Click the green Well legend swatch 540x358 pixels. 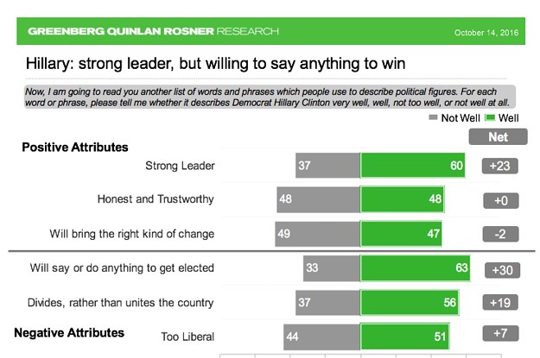488,117
